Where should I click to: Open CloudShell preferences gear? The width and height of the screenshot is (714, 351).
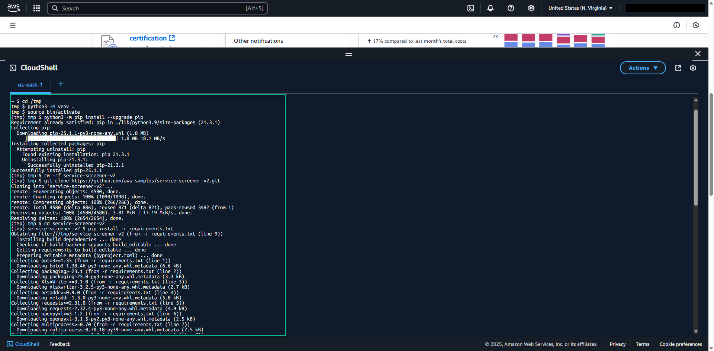pos(693,68)
